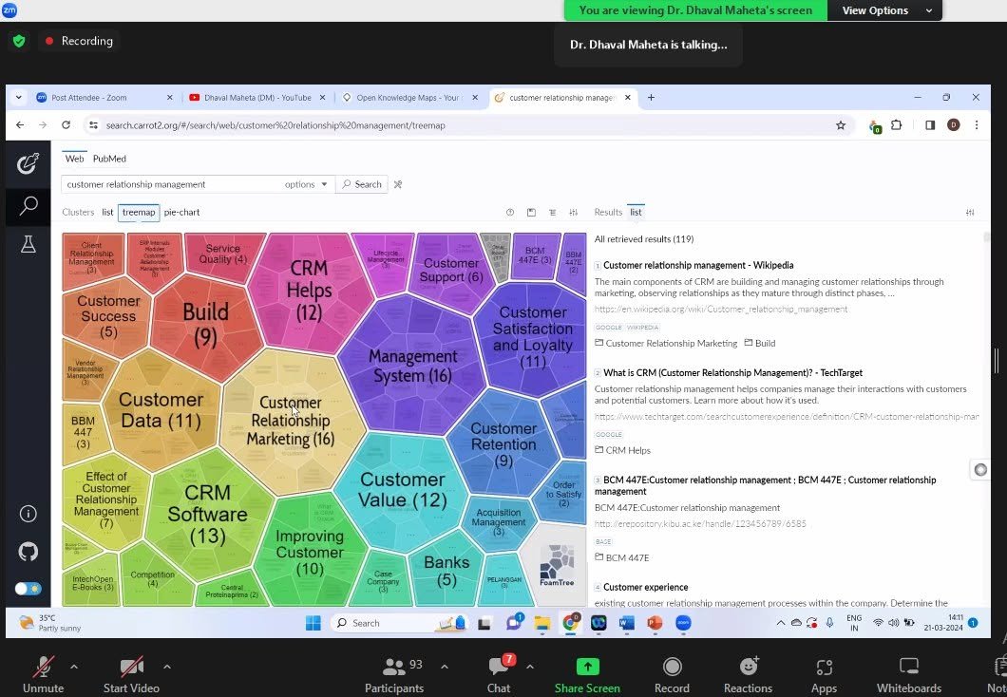Bookmark this page with the star icon

(x=841, y=125)
